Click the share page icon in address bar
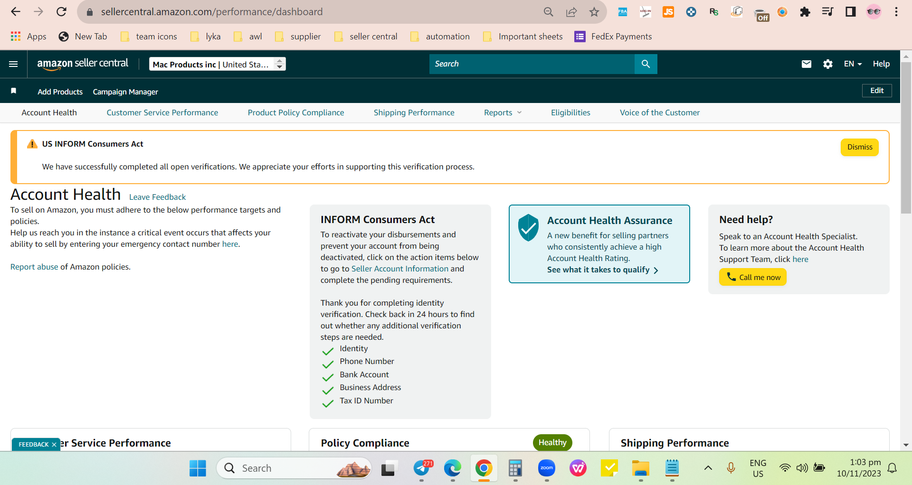 coord(571,12)
